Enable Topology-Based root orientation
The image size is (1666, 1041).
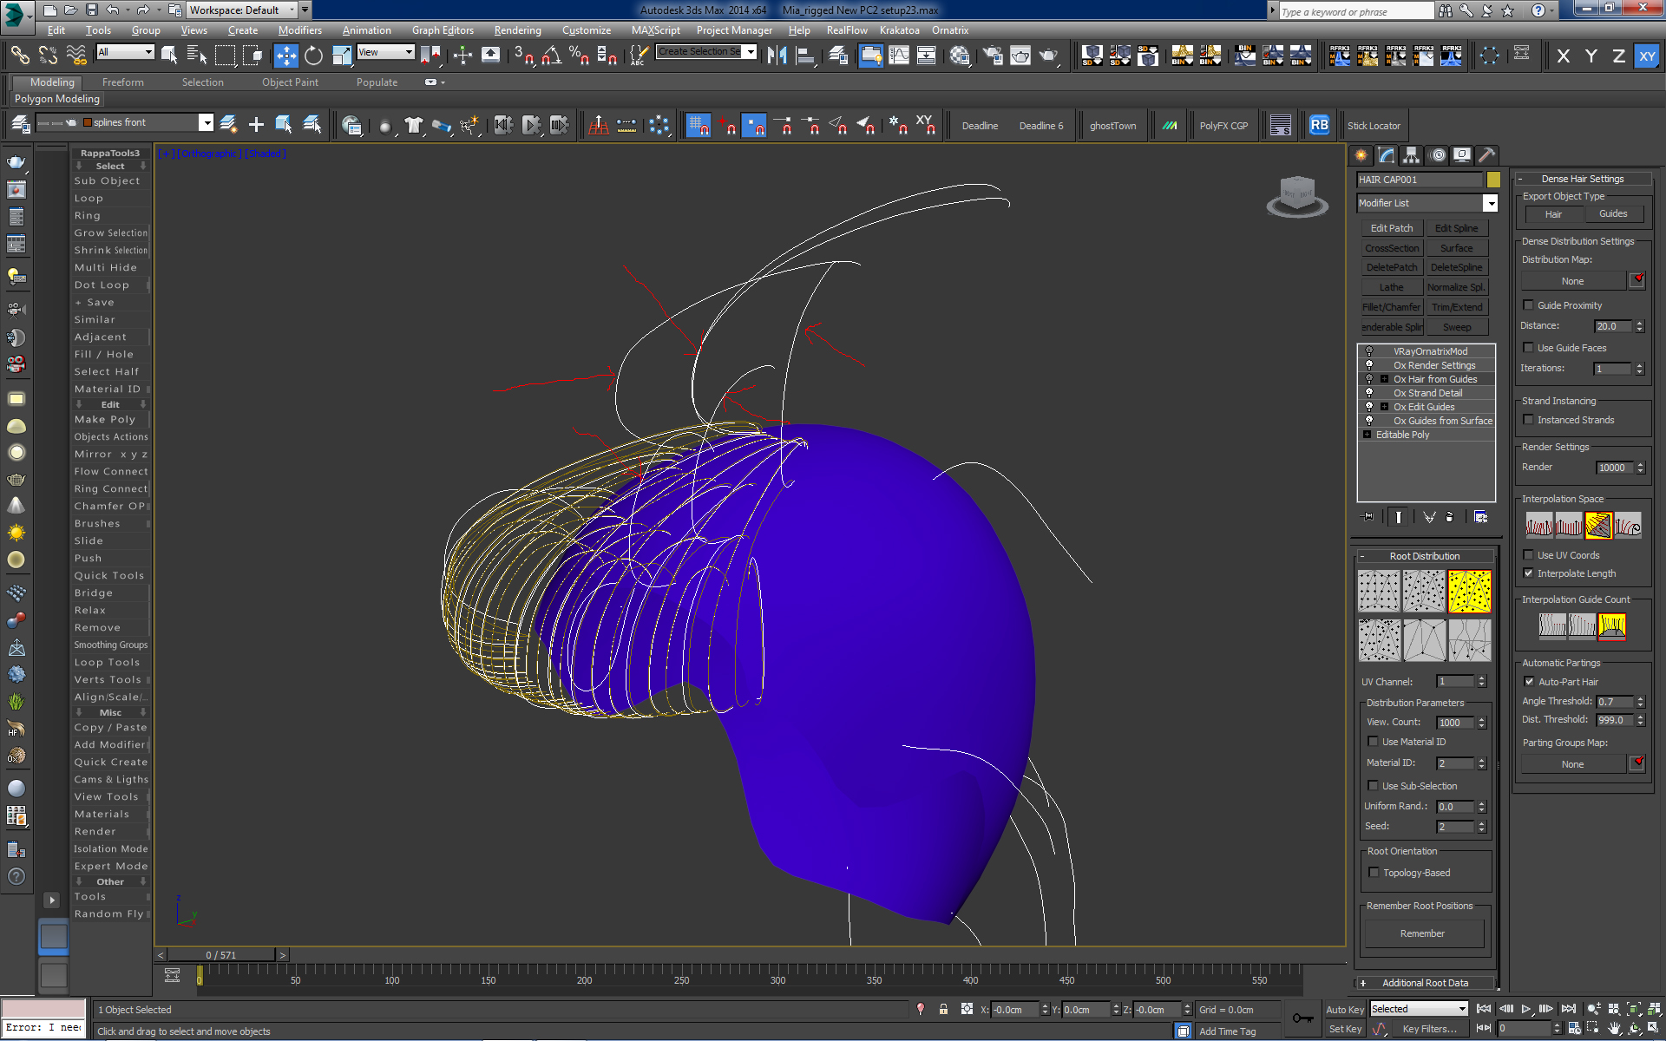tap(1374, 873)
